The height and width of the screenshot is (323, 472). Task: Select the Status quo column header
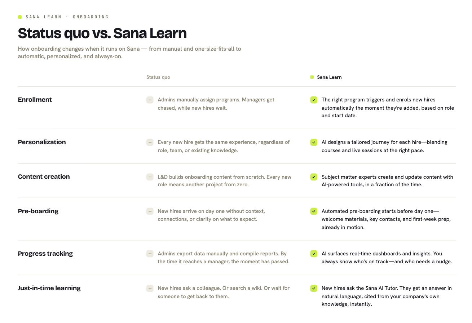tap(158, 77)
